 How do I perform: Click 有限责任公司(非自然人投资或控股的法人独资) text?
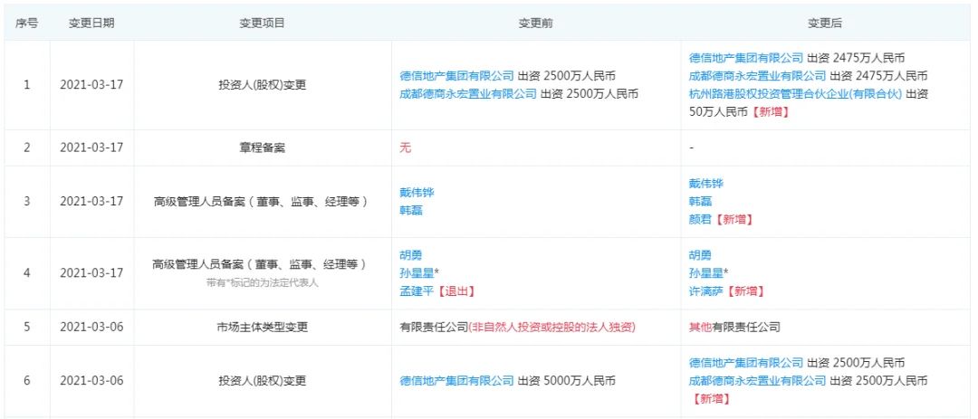tap(517, 328)
